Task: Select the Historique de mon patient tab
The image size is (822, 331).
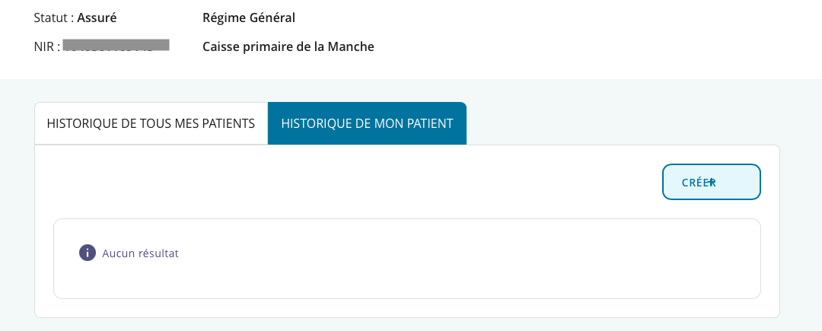Action: [367, 123]
